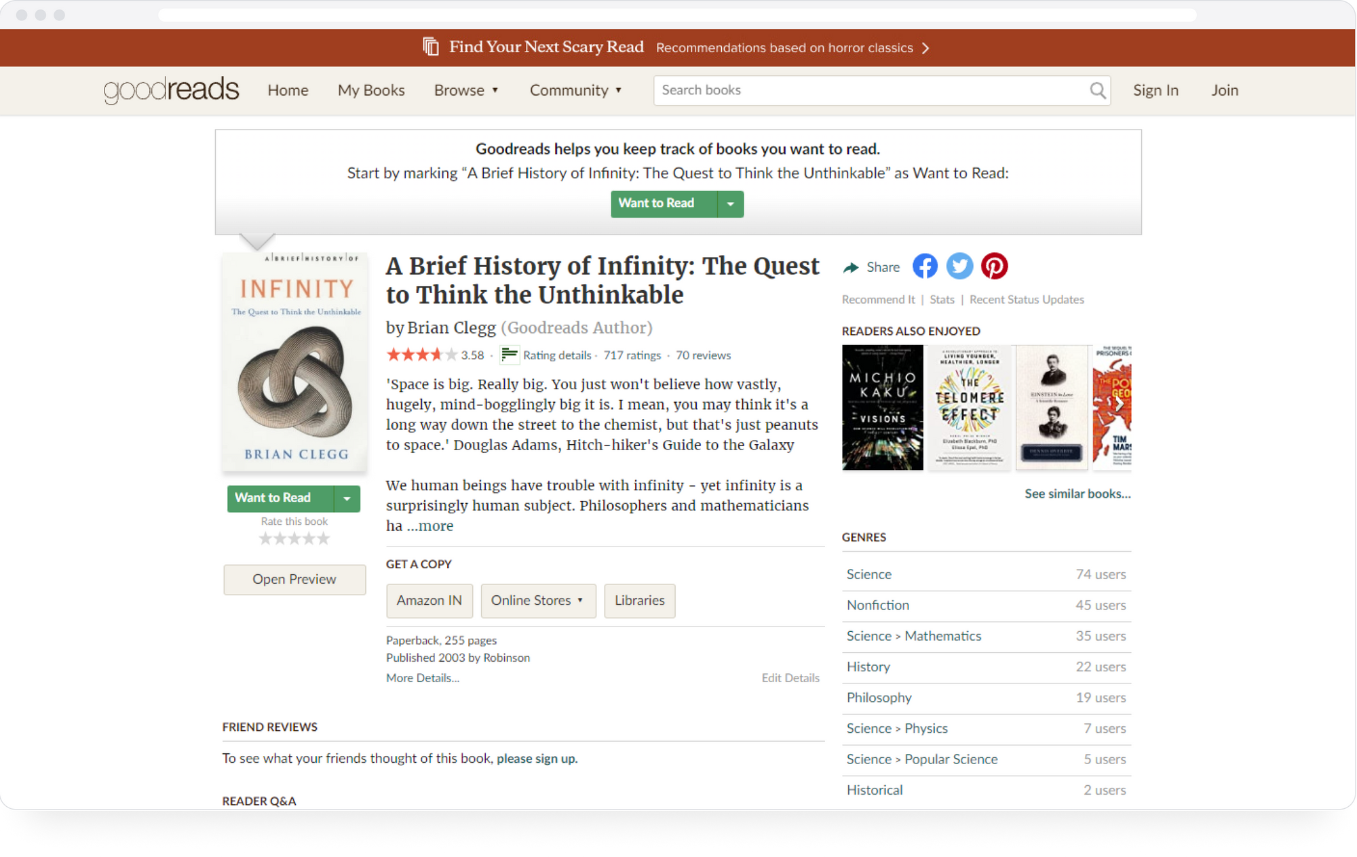Rate this book three stars
The image size is (1357, 857).
[x=294, y=539]
